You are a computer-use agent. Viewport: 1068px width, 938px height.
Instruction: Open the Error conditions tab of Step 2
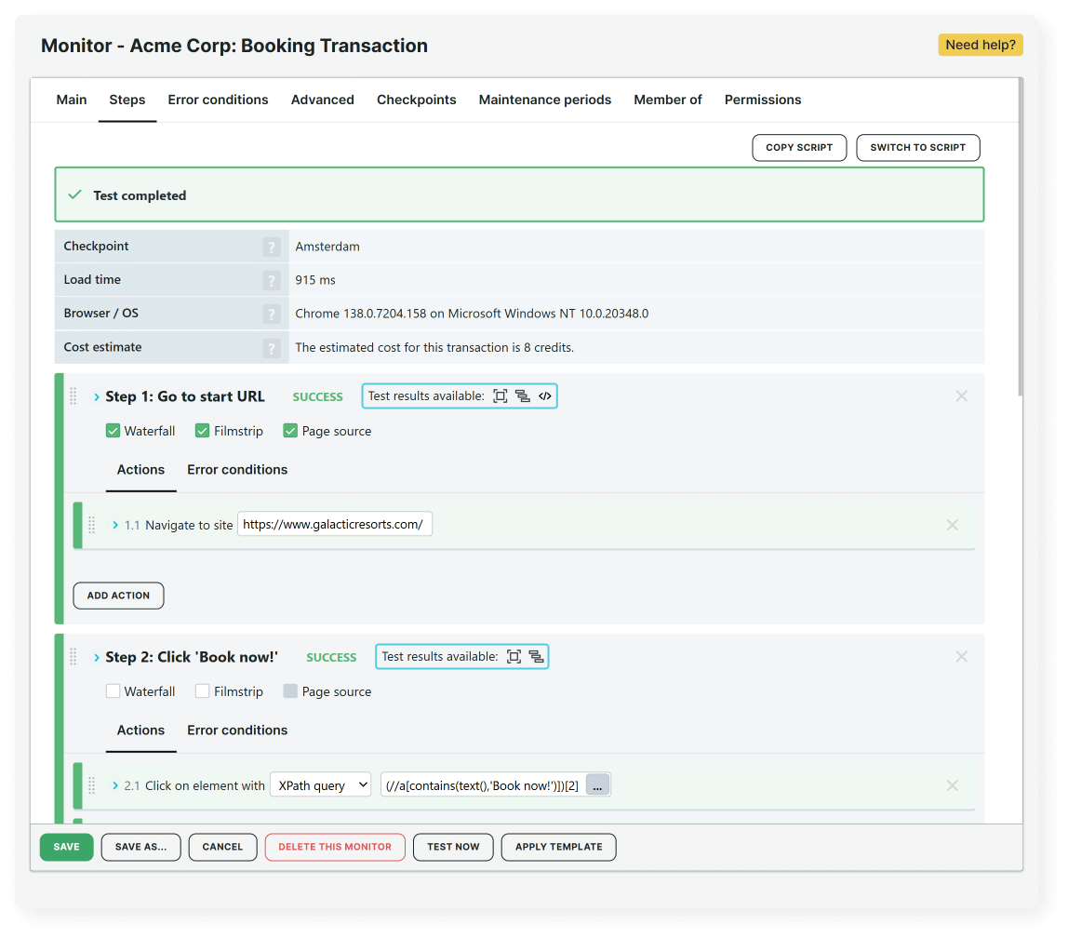tap(236, 730)
